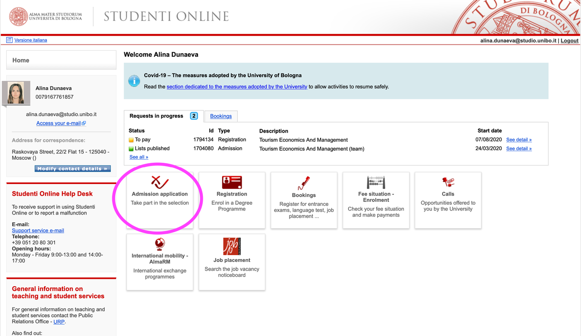Image resolution: width=581 pixels, height=336 pixels.
Task: Click the external link icon next to Access your e-mail
Action: [x=84, y=123]
